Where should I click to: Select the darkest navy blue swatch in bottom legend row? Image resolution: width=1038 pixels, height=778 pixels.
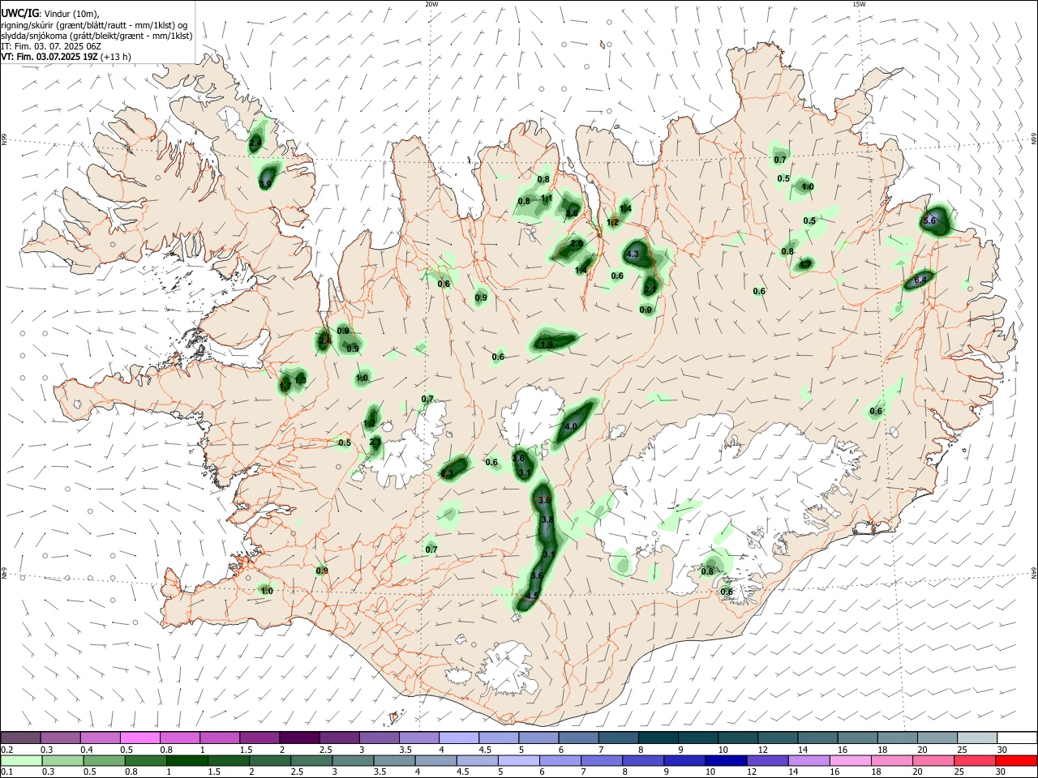coord(724,760)
